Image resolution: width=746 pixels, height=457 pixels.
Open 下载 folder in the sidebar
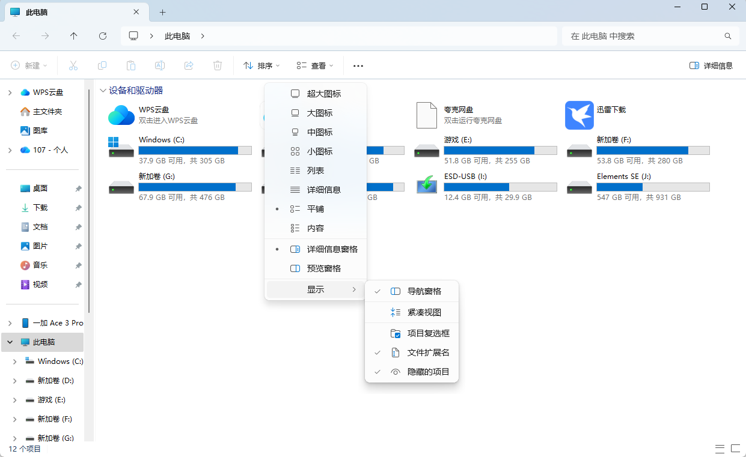40,208
